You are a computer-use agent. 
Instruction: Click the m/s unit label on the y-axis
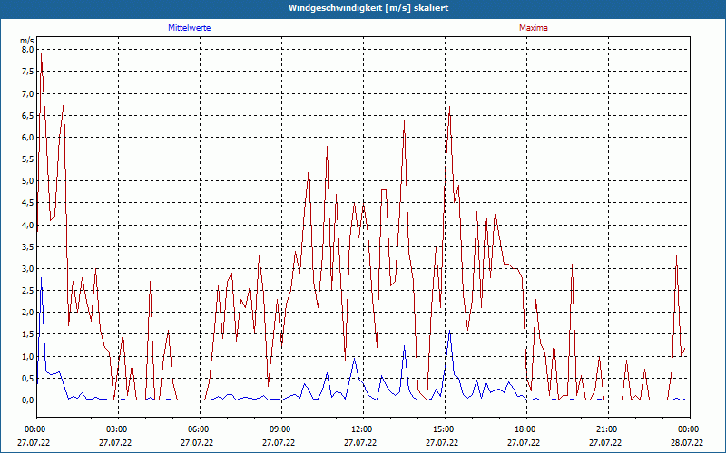coord(27,41)
